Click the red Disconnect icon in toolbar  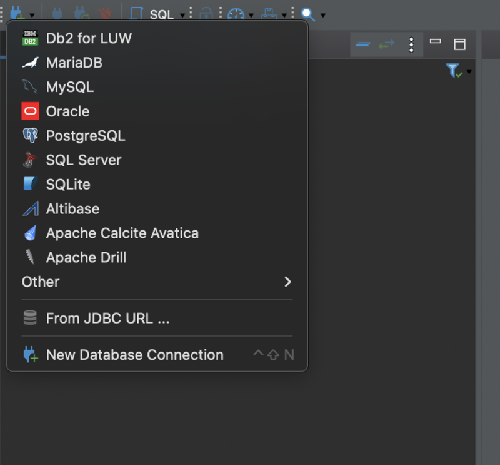105,13
